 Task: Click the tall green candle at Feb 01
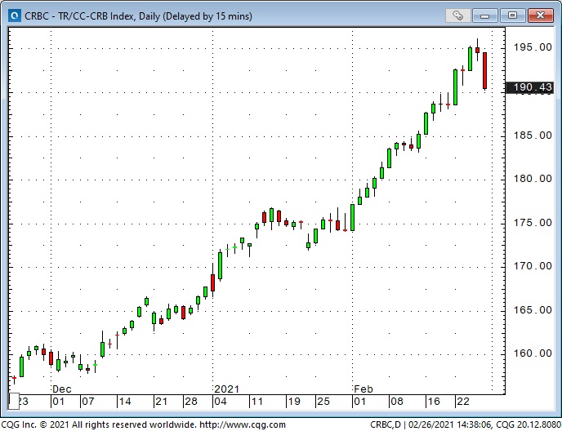pyautogui.click(x=352, y=217)
